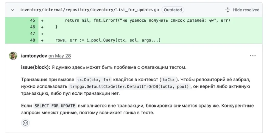Click the 'rows, err := i.pool.Query' code line
The image size is (268, 133).
click(108, 40)
